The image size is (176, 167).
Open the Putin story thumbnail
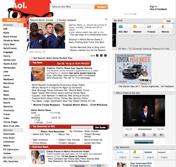coord(38,74)
